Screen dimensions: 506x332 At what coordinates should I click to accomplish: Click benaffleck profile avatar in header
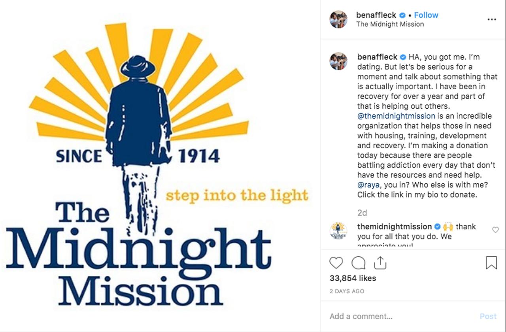point(338,19)
